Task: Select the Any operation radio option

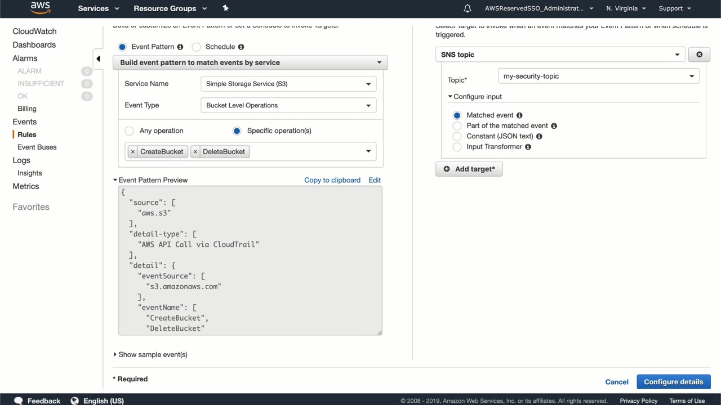Action: point(130,130)
